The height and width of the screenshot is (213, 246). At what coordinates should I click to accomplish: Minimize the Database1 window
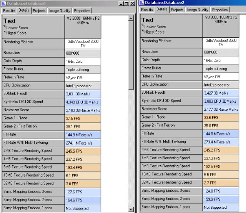click(120, 3)
